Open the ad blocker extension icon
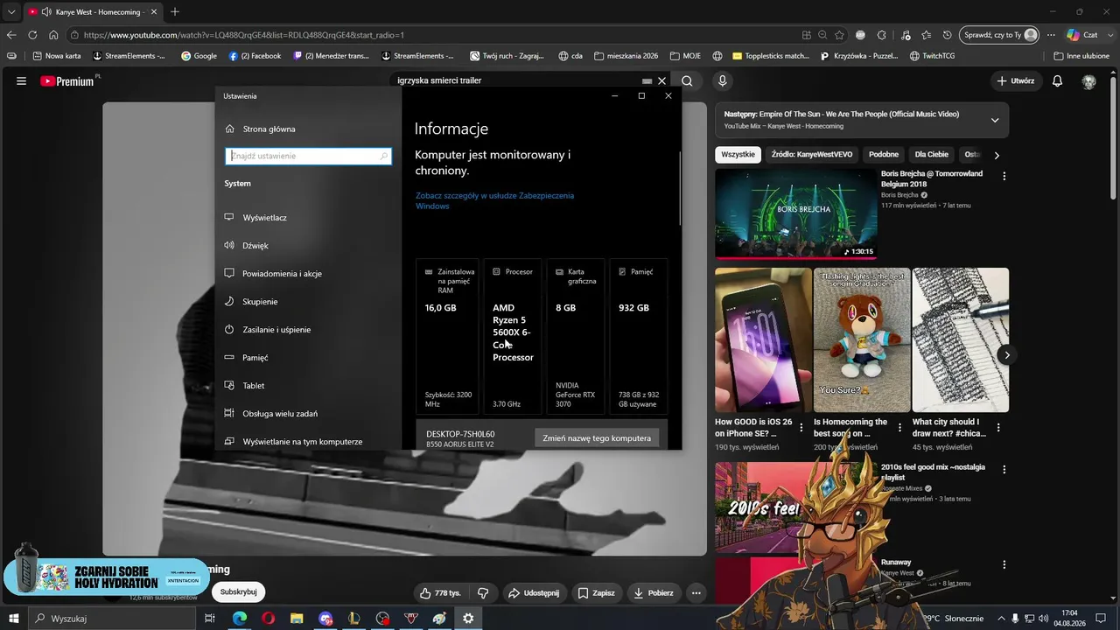Screen dimensions: 1120x630 click(860, 35)
